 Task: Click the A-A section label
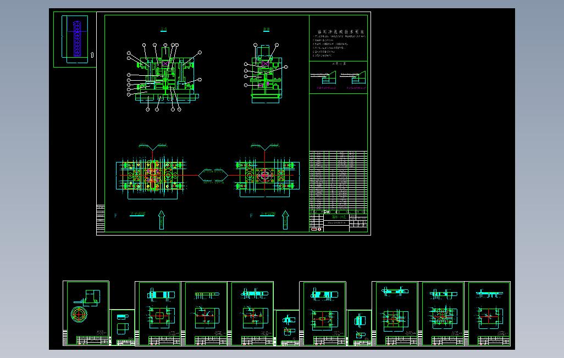164,30
